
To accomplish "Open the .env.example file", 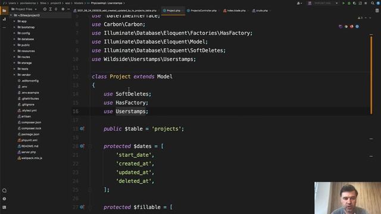I will click(30, 93).
